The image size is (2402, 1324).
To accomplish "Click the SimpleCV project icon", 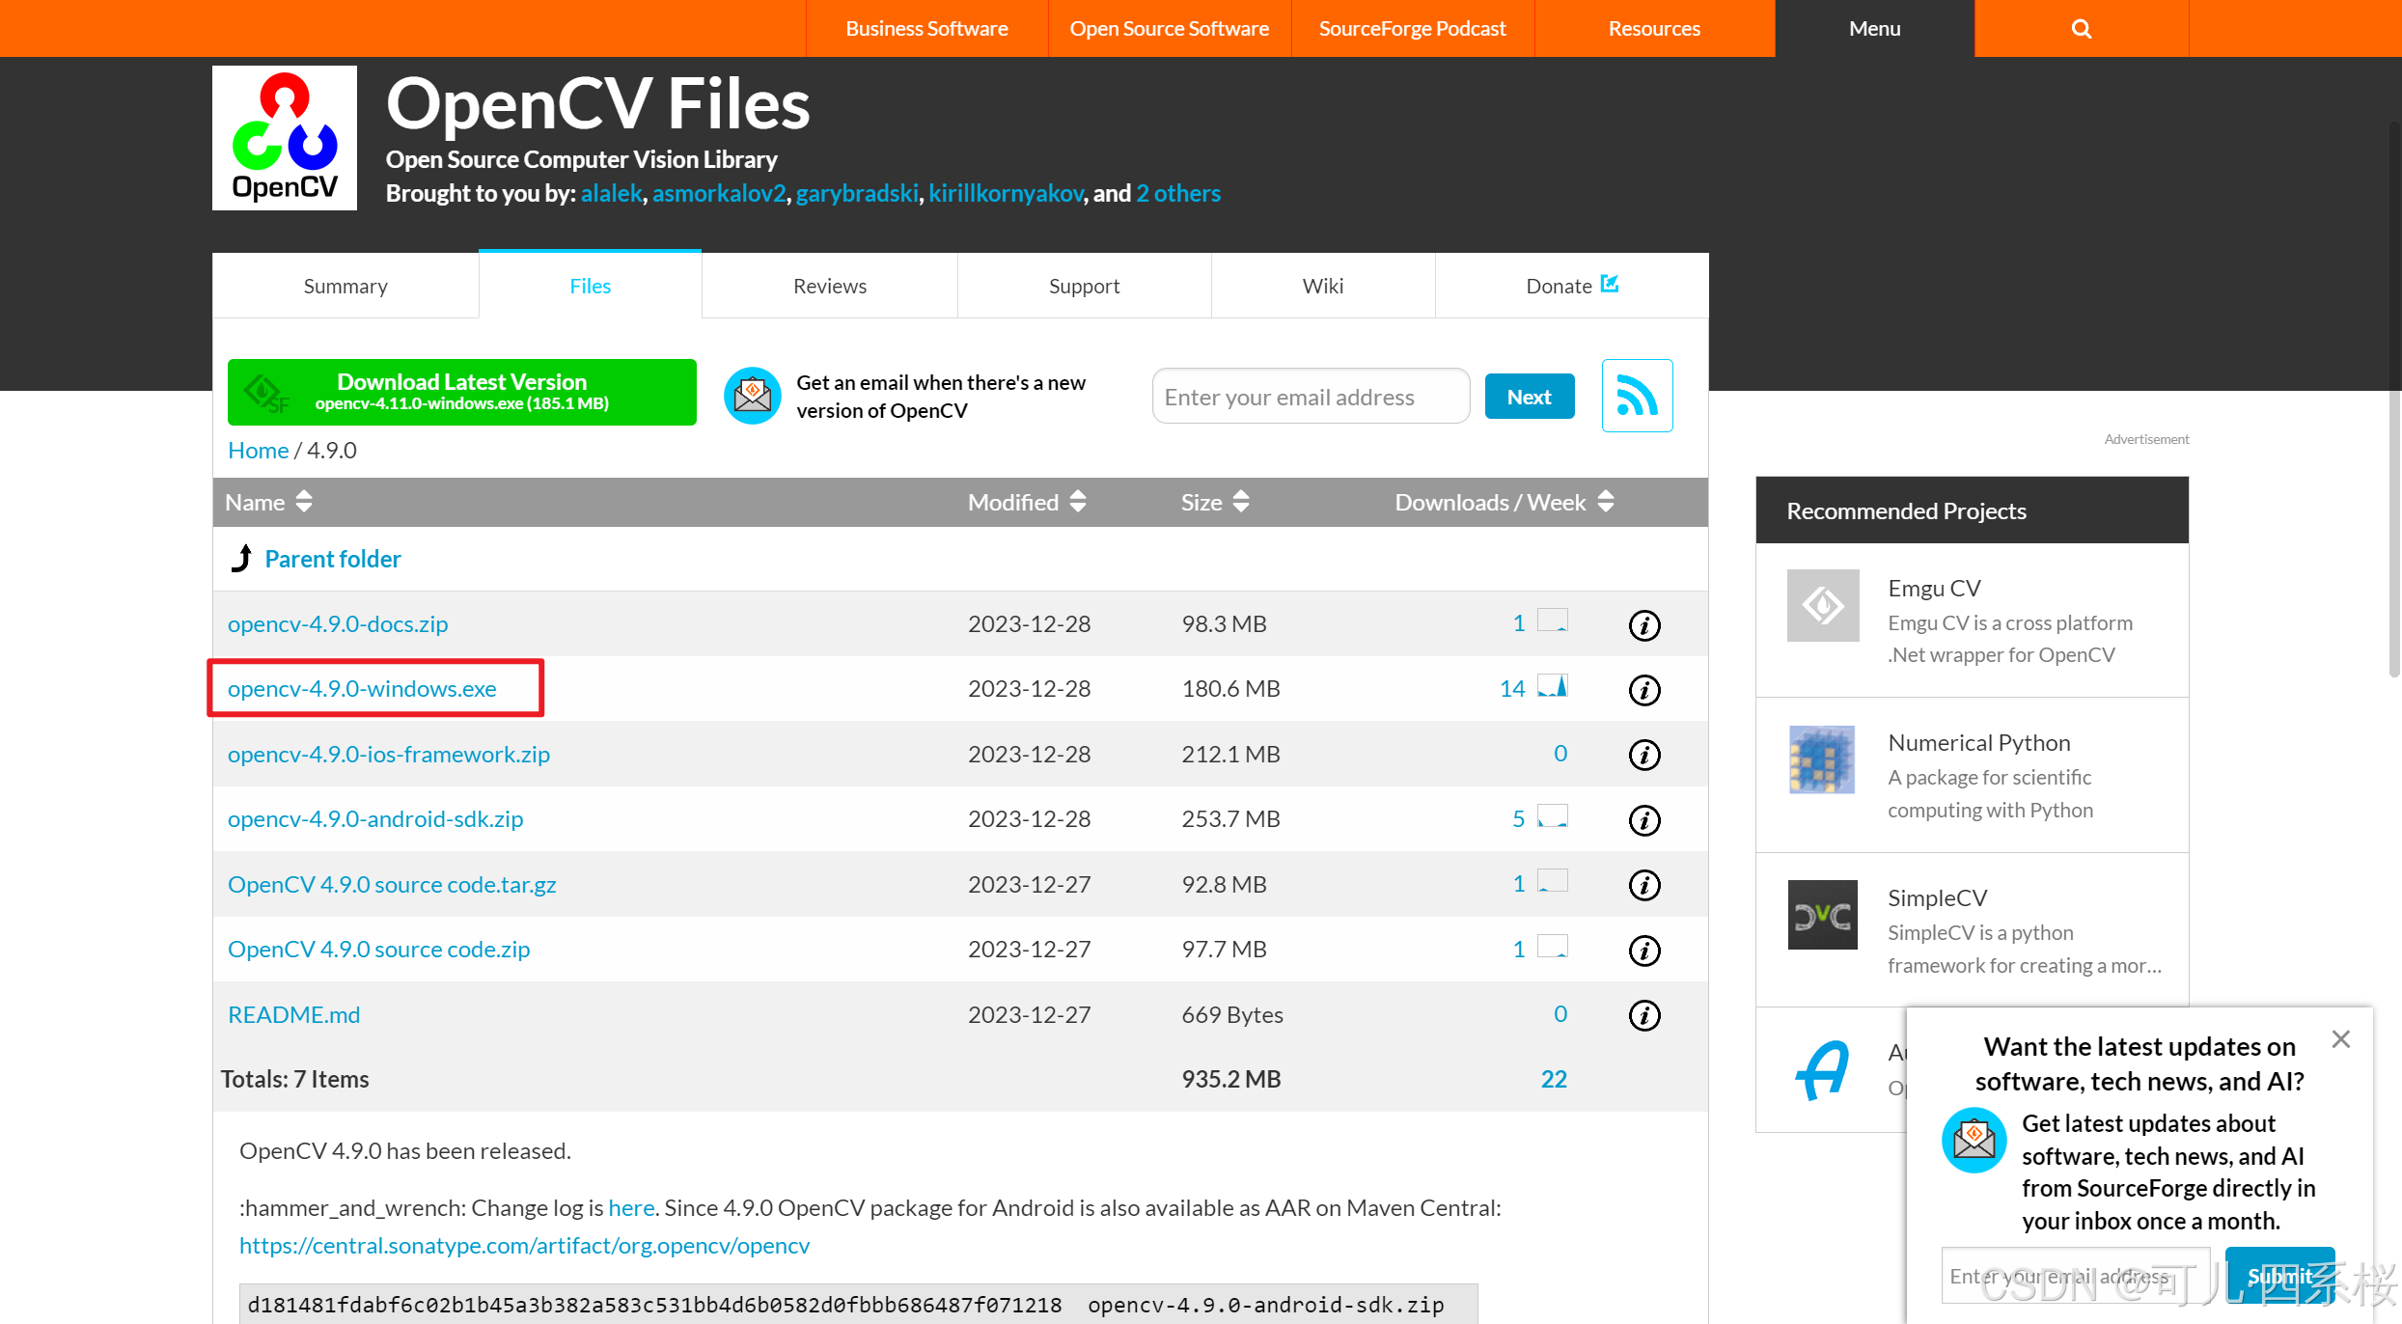I will point(1822,915).
